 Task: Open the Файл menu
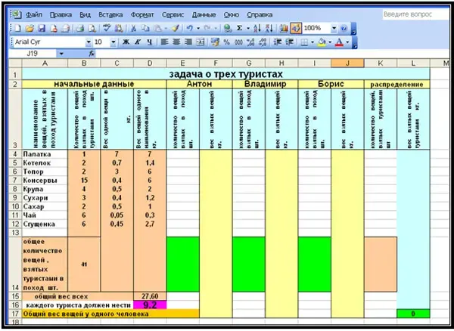(x=32, y=14)
